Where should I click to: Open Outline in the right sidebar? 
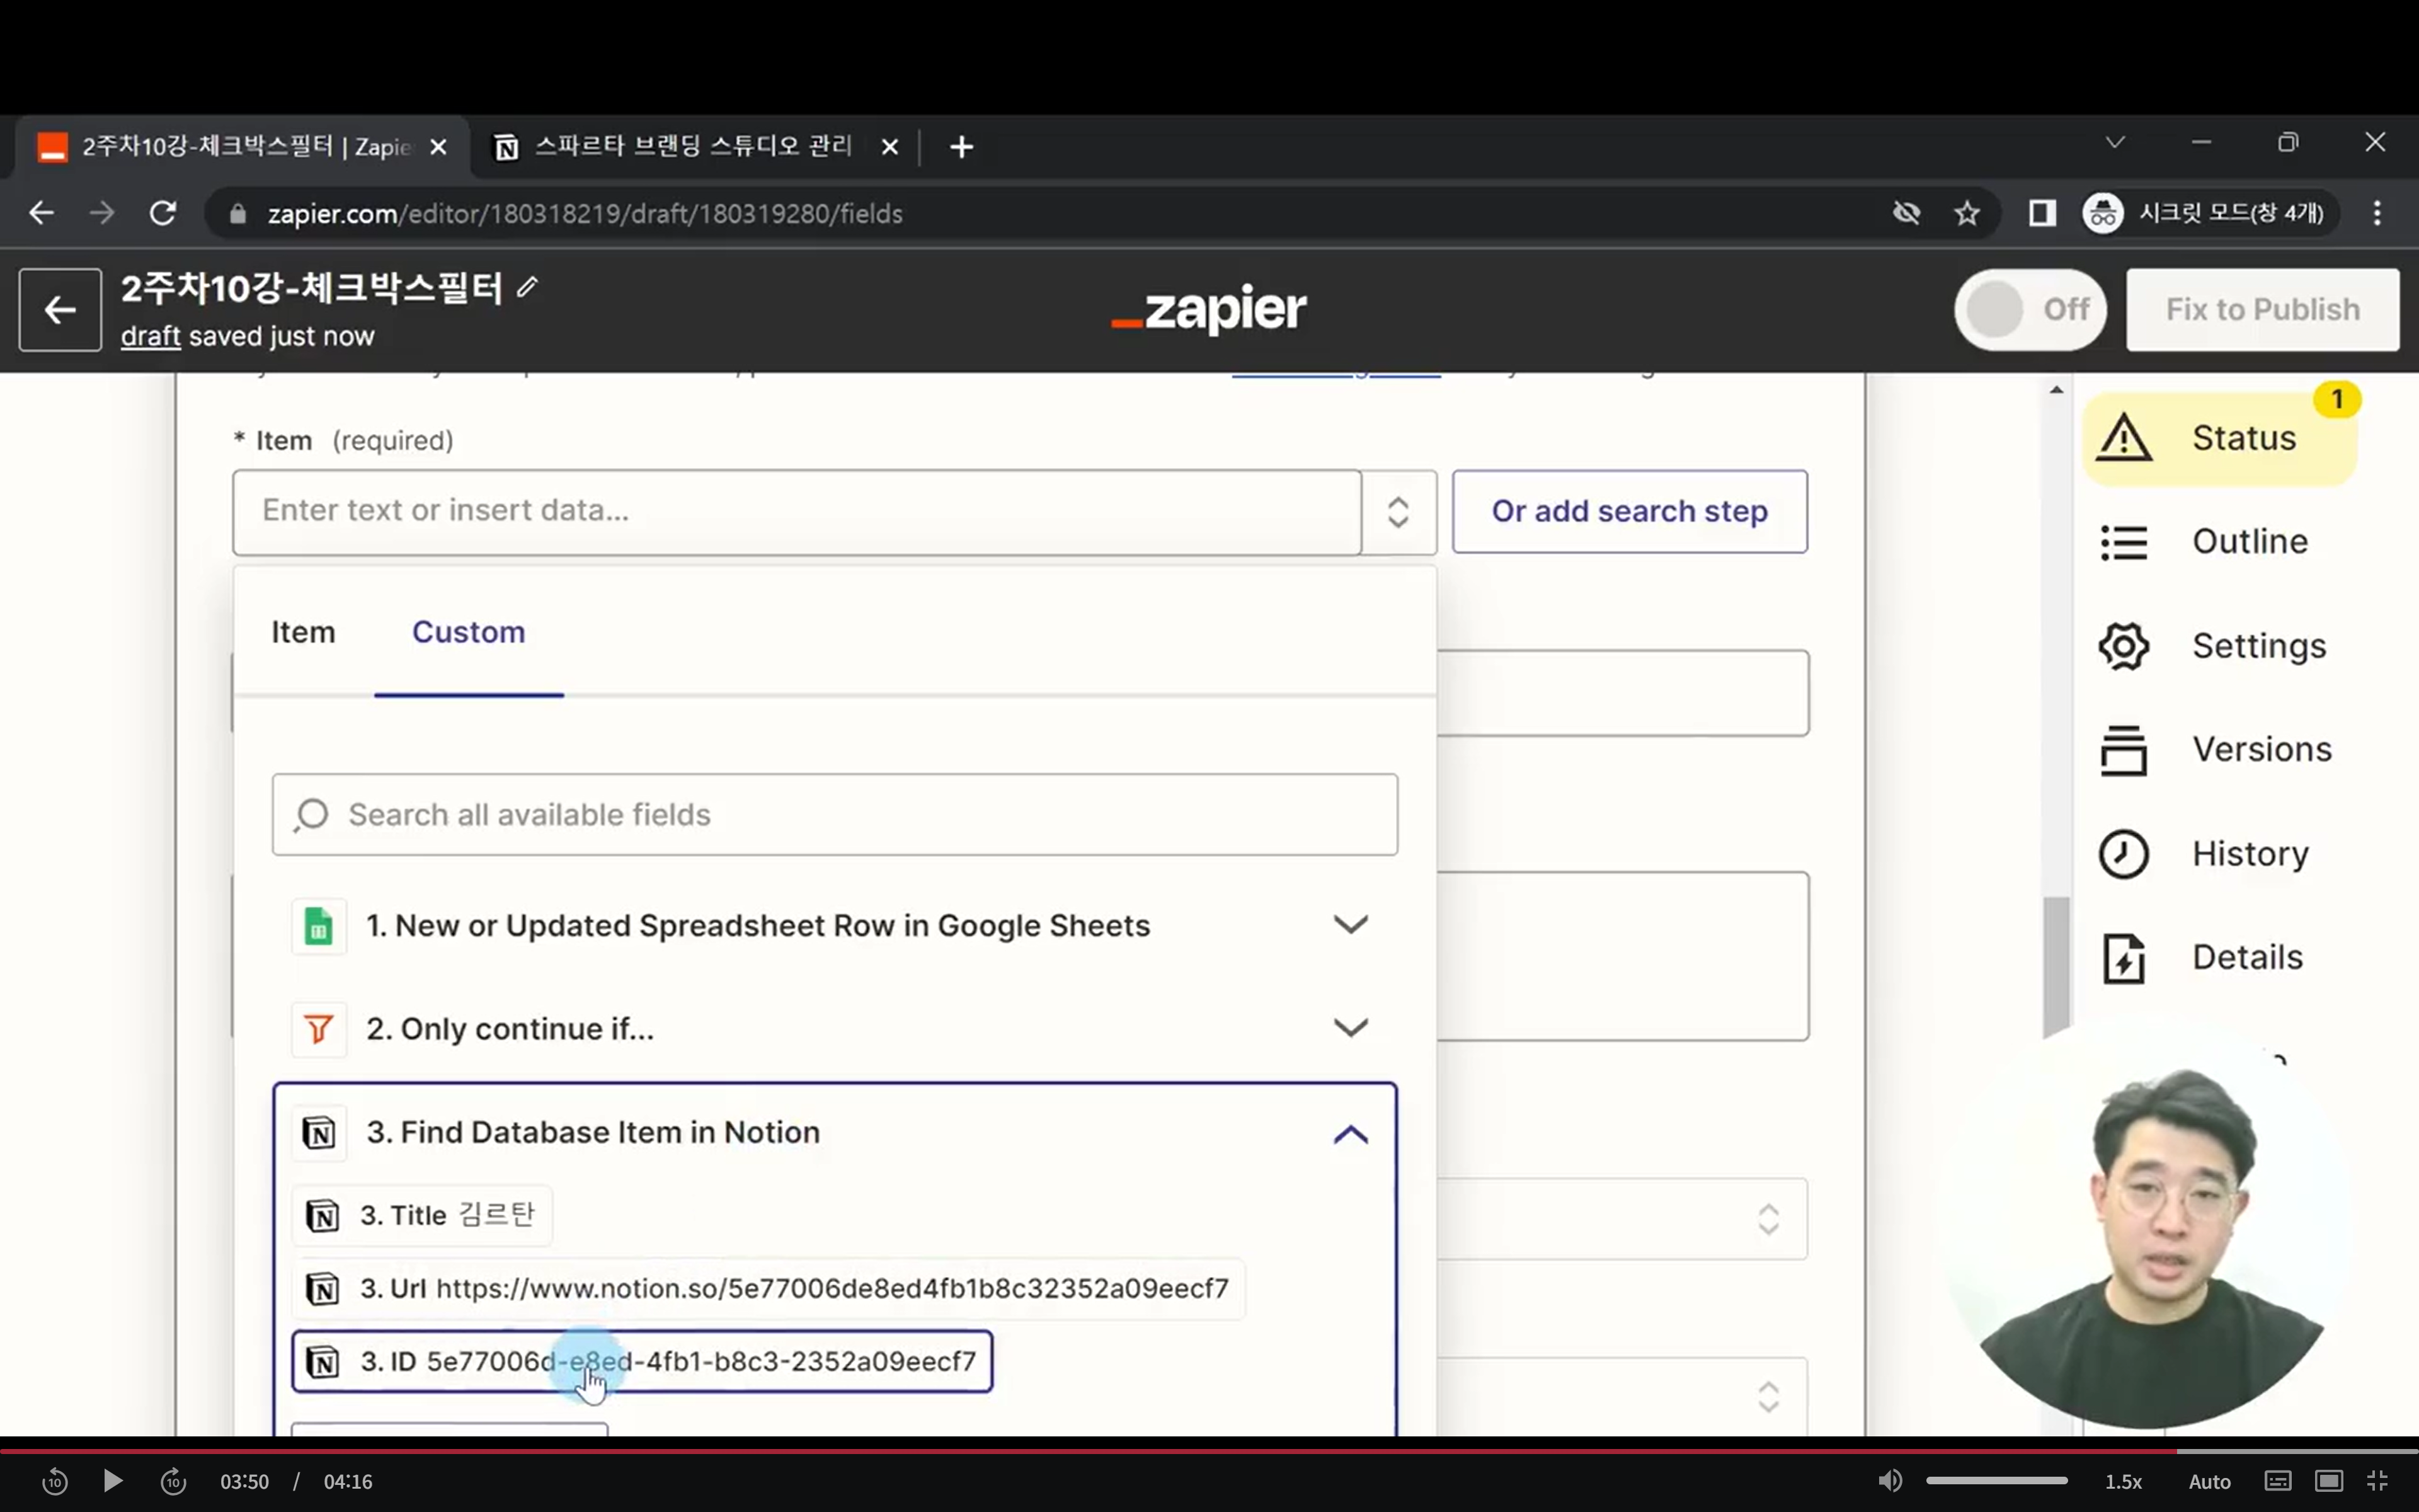coord(2250,542)
